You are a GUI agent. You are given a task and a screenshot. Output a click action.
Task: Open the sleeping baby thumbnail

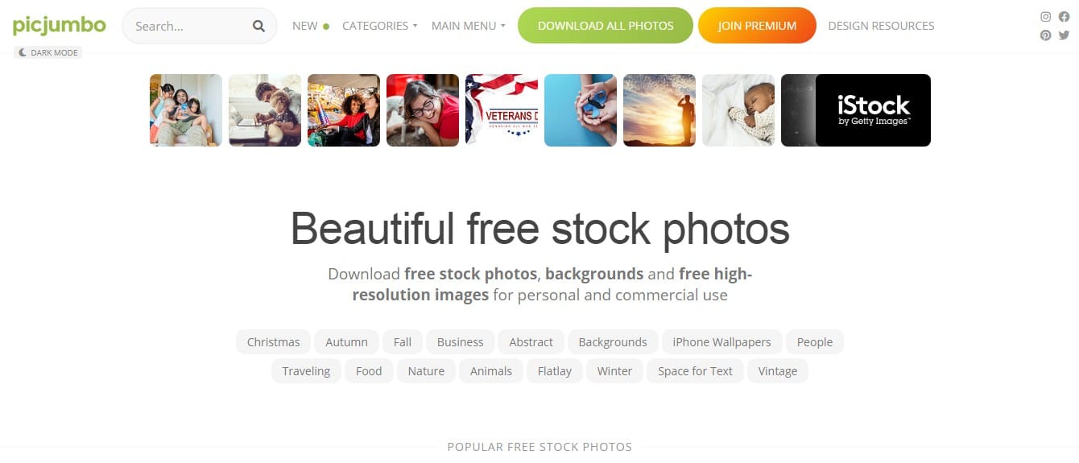tap(738, 110)
